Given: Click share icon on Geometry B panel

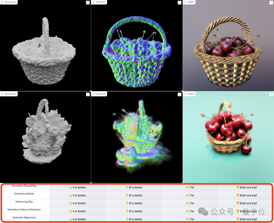Looking at the screenshot, I should tap(88, 94).
